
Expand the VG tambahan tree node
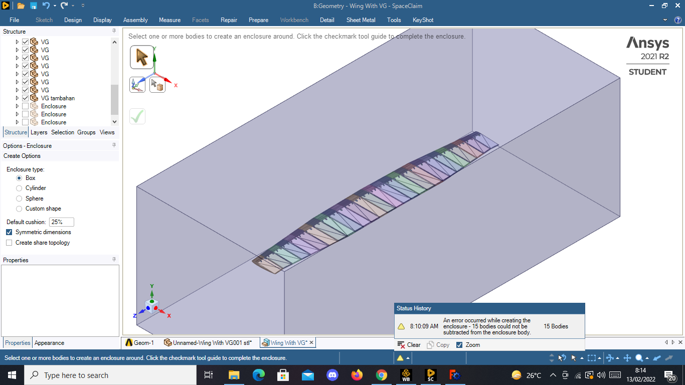[x=17, y=98]
